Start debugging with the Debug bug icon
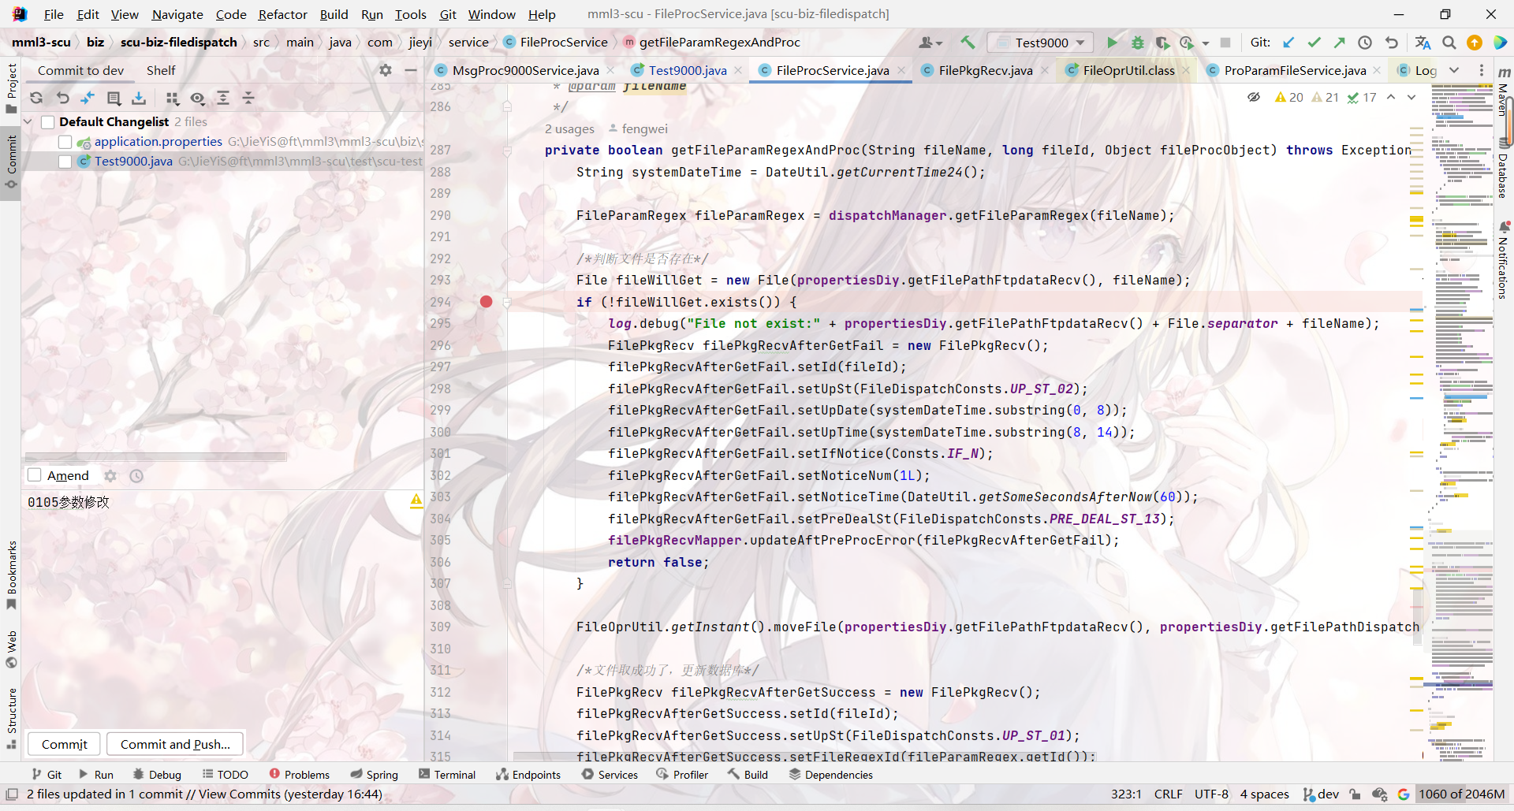Viewport: 1514px width, 811px height. [x=1137, y=43]
